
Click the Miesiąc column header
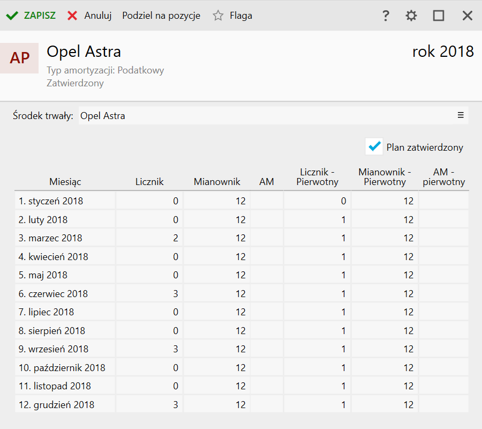coord(65,182)
